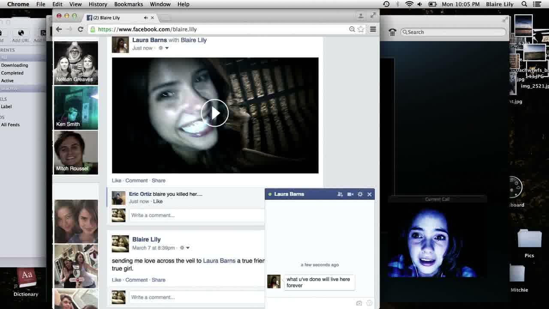The height and width of the screenshot is (309, 549).
Task: Open the Wi-Fi menu in the menu bar
Action: point(409,4)
